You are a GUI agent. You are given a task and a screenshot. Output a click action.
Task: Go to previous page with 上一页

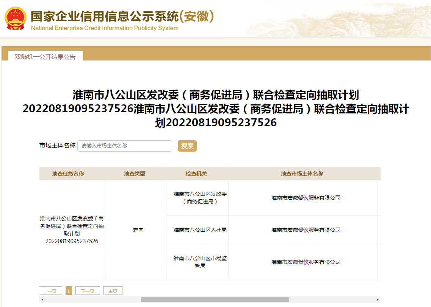[x=50, y=291]
